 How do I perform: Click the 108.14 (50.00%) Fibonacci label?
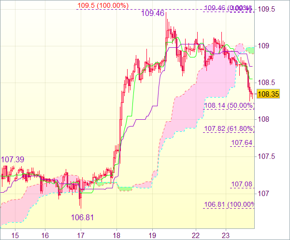229,105
